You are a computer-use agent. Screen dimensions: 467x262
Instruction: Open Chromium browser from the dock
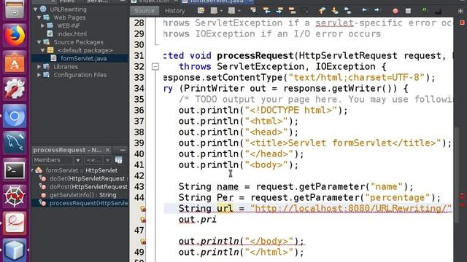(15, 116)
